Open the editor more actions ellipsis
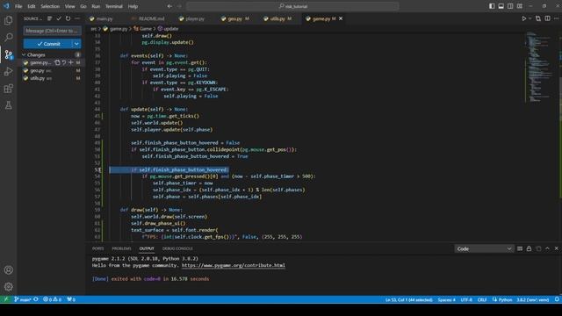This screenshot has width=562, height=316. pyautogui.click(x=556, y=18)
